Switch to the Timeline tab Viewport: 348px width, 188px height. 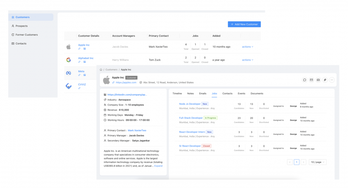[x=177, y=93]
